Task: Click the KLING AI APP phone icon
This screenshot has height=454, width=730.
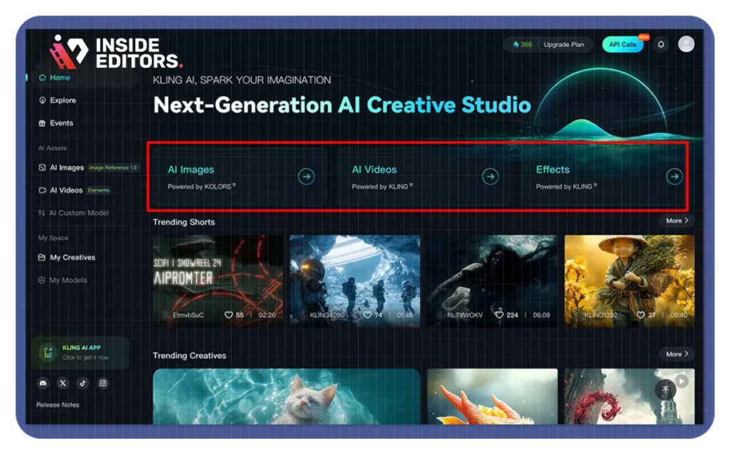Action: [48, 353]
